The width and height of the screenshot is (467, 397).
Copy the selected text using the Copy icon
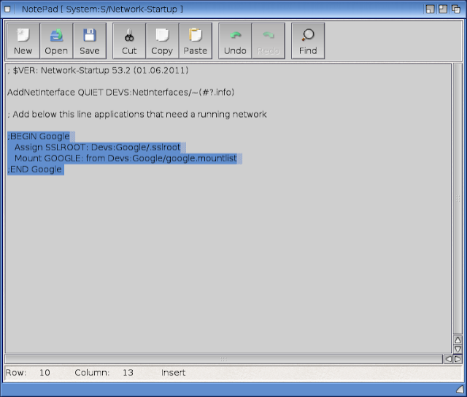pyautogui.click(x=162, y=41)
